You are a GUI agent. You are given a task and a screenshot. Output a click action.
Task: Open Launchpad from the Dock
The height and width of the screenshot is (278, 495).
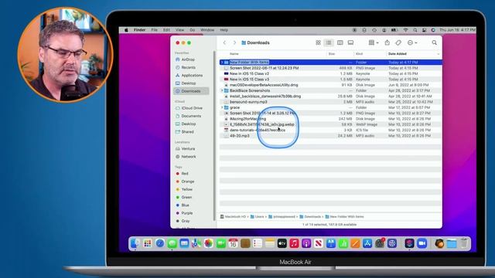(148, 243)
